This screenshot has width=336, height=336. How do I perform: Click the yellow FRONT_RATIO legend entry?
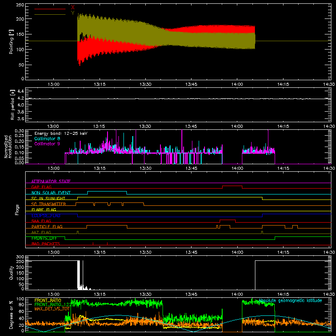pyautogui.click(x=48, y=300)
